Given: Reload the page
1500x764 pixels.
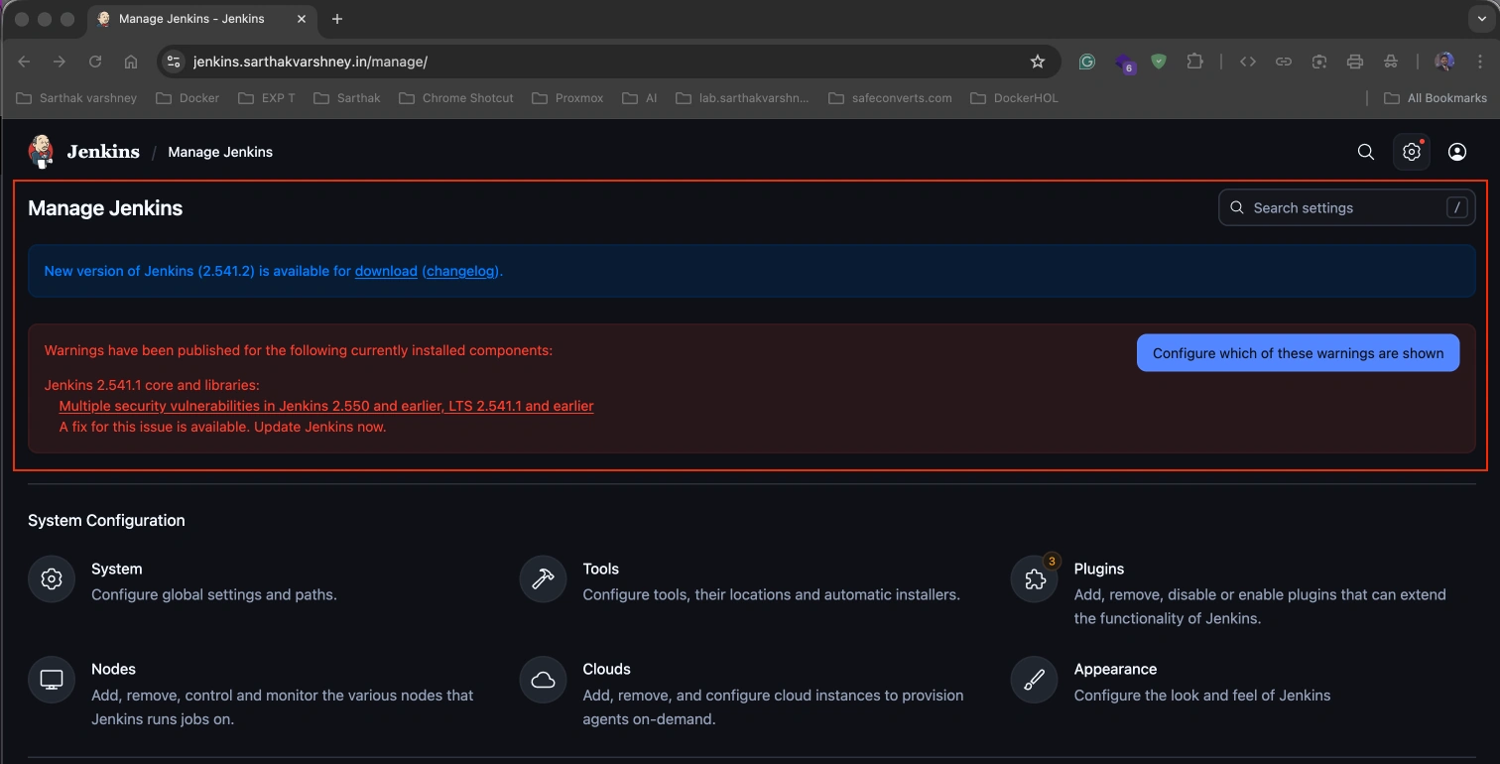Looking at the screenshot, I should [95, 62].
